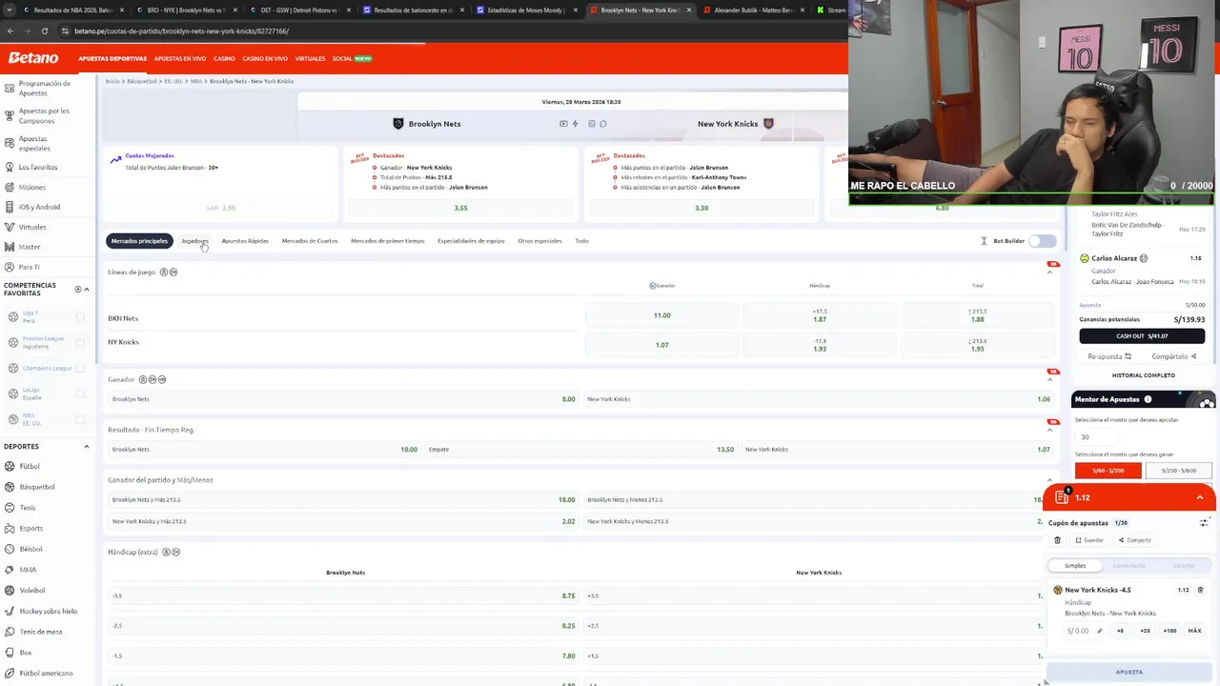
Task: Collapse Competencias Favoritas section
Action: click(x=87, y=290)
